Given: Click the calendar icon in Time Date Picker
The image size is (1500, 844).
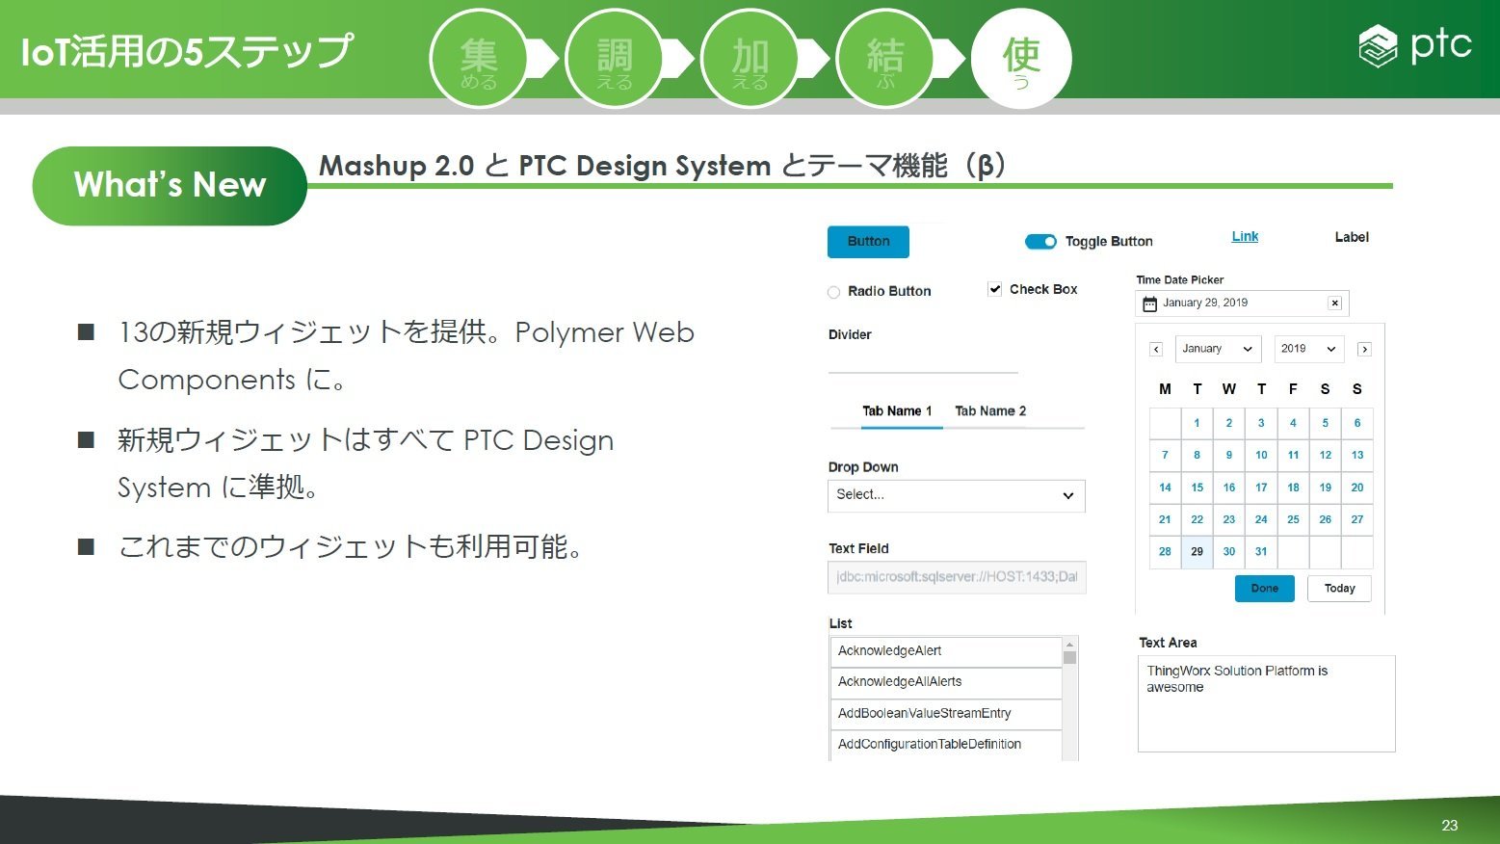Looking at the screenshot, I should pos(1149,303).
